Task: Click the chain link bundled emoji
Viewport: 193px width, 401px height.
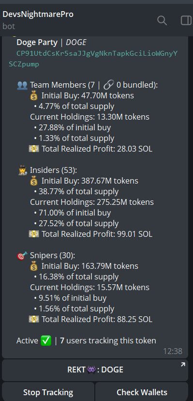Action: 109,85
